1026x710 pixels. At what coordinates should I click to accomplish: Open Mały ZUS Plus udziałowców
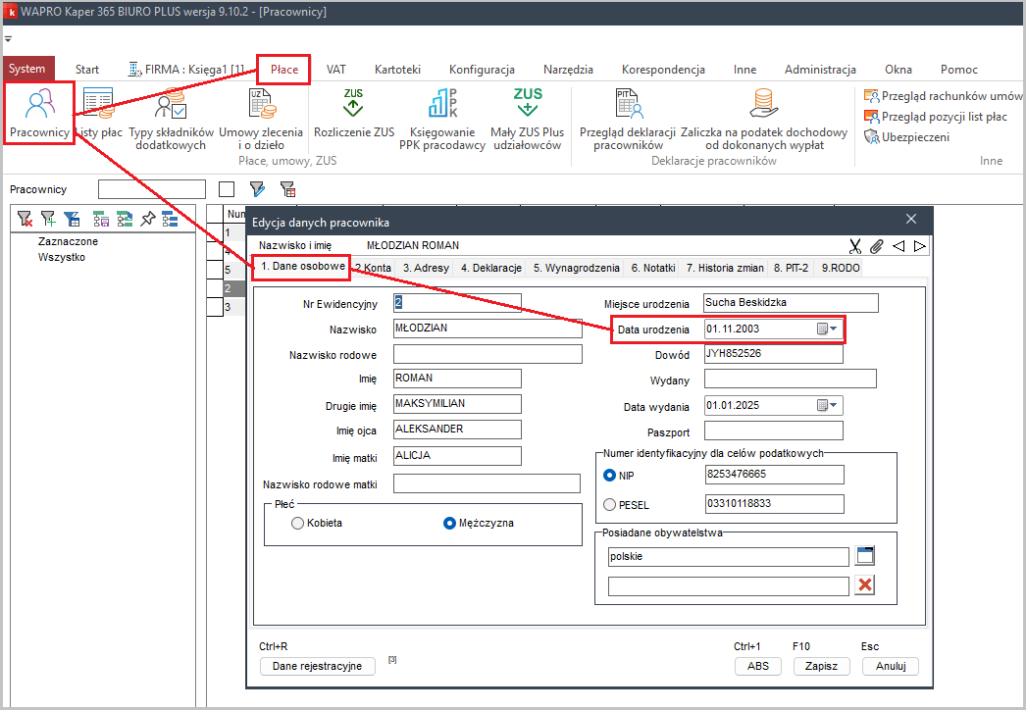pos(528,113)
